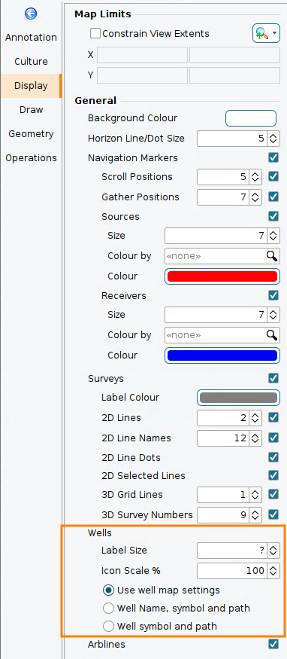Toggle the Navigation Markers checkbox
287x659 pixels.
point(273,157)
